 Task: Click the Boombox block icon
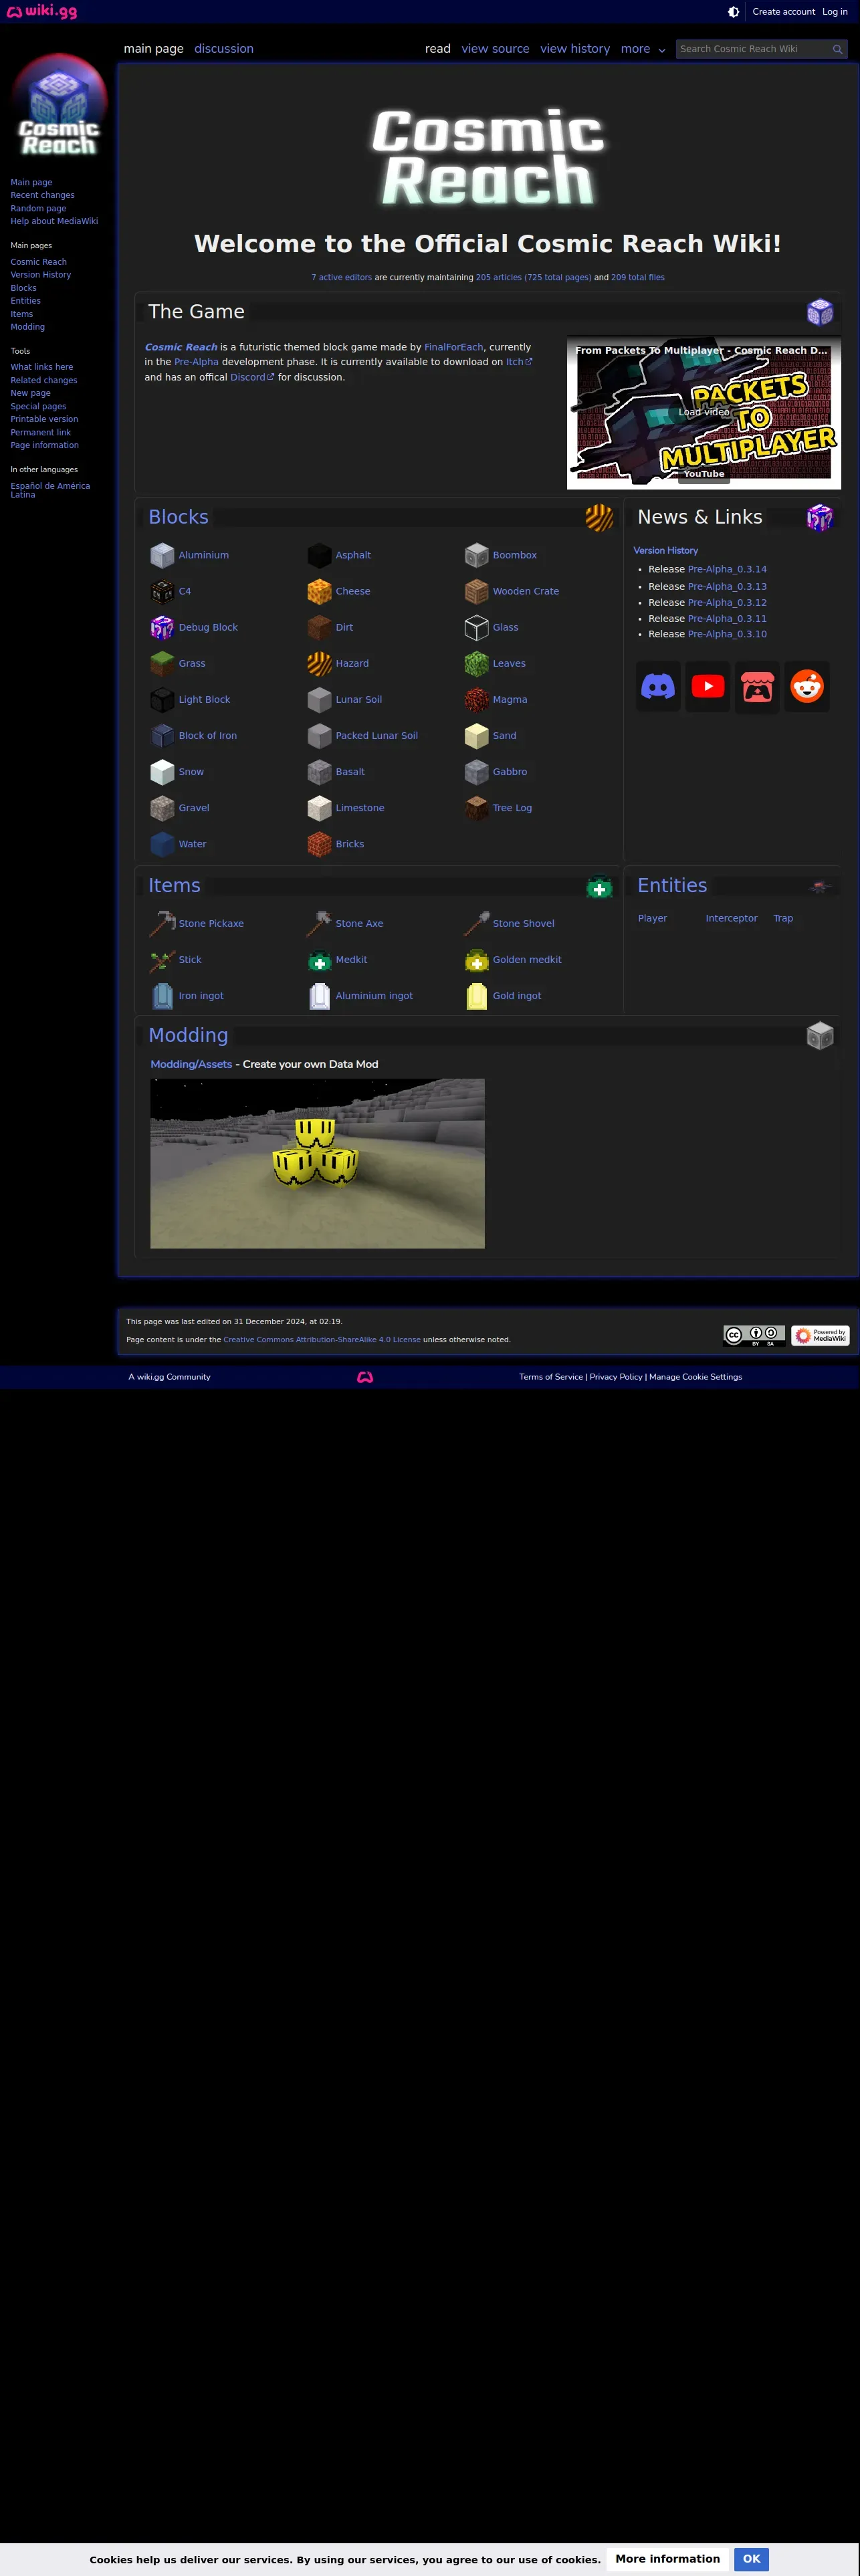tap(477, 555)
